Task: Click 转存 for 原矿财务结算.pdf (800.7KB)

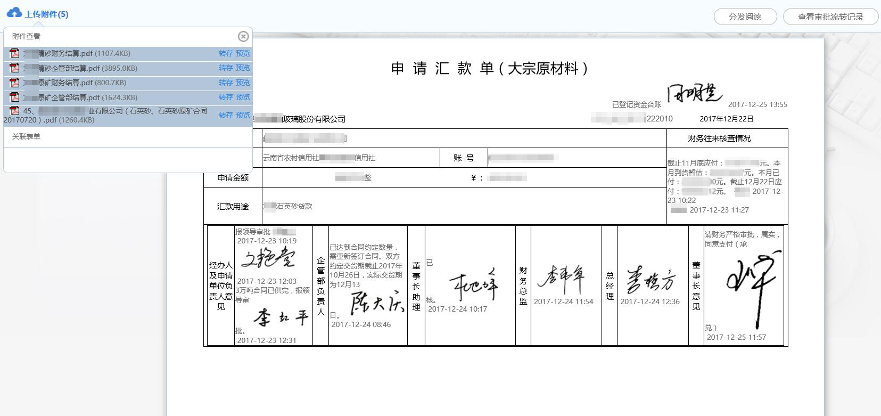Action: click(x=226, y=83)
